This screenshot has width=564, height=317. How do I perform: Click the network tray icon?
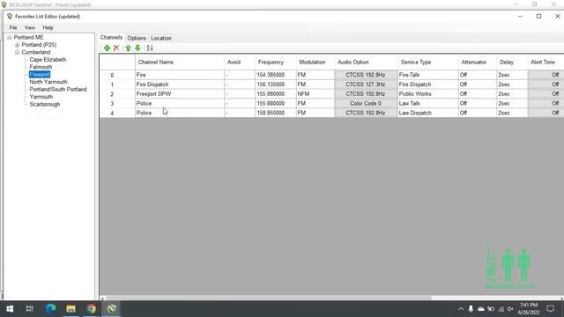tap(501, 309)
